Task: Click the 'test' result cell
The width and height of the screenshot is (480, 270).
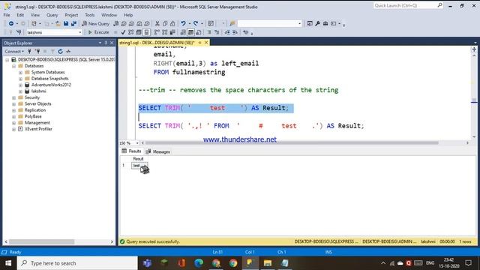Action: point(139,166)
